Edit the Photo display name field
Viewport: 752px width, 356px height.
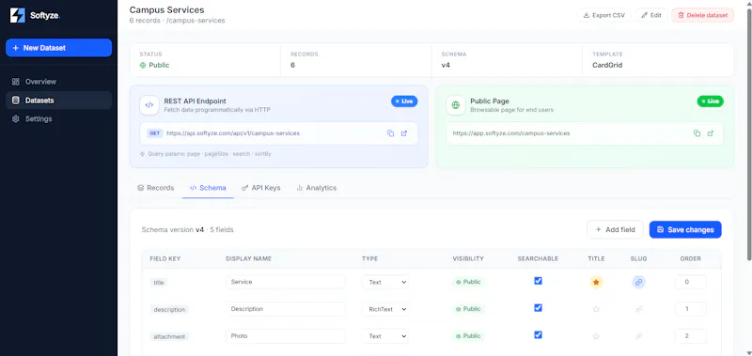click(286, 336)
